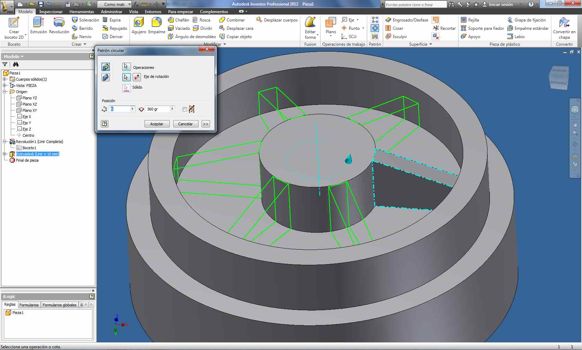The image size is (582, 350).
Task: Click the help search keyword field
Action: pyautogui.click(x=416, y=5)
